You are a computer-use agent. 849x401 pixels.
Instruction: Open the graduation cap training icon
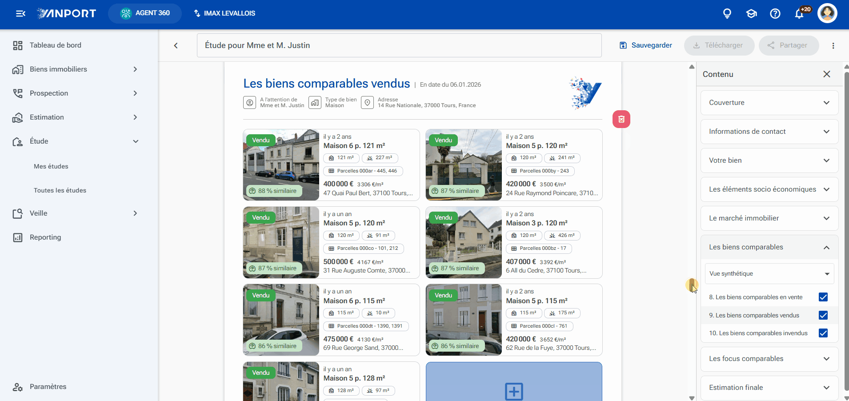pyautogui.click(x=751, y=14)
